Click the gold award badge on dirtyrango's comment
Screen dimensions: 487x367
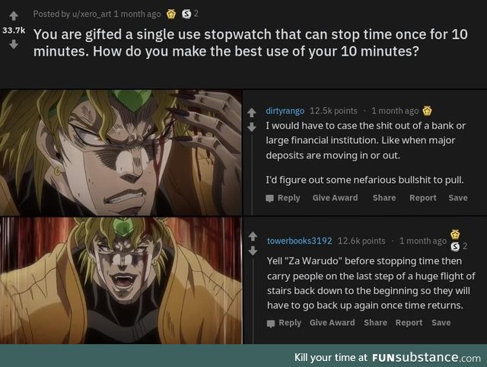tap(428, 110)
